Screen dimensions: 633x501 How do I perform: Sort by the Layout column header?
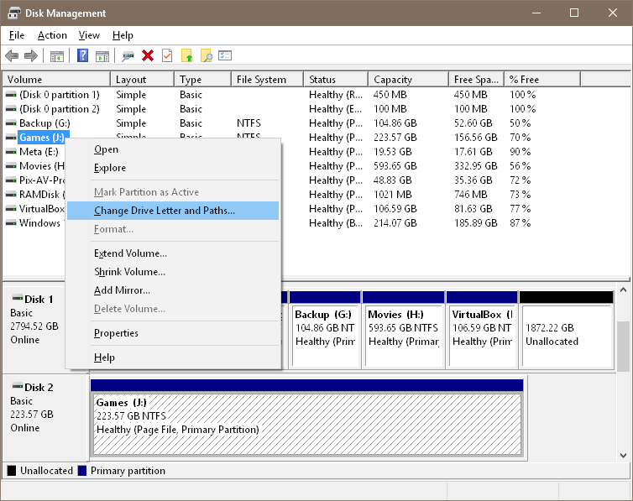tap(143, 80)
